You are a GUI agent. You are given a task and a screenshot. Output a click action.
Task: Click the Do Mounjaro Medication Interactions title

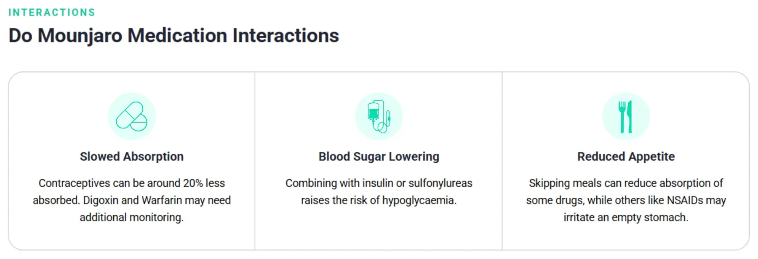click(173, 35)
